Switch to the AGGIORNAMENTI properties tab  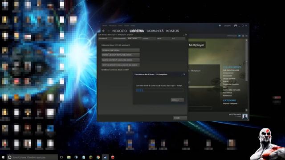click(120, 39)
